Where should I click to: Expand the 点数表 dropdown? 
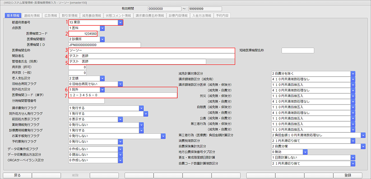(102, 28)
